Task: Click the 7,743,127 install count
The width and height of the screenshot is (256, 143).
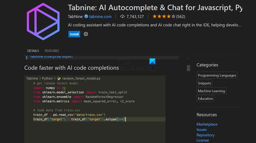Action: [135, 16]
